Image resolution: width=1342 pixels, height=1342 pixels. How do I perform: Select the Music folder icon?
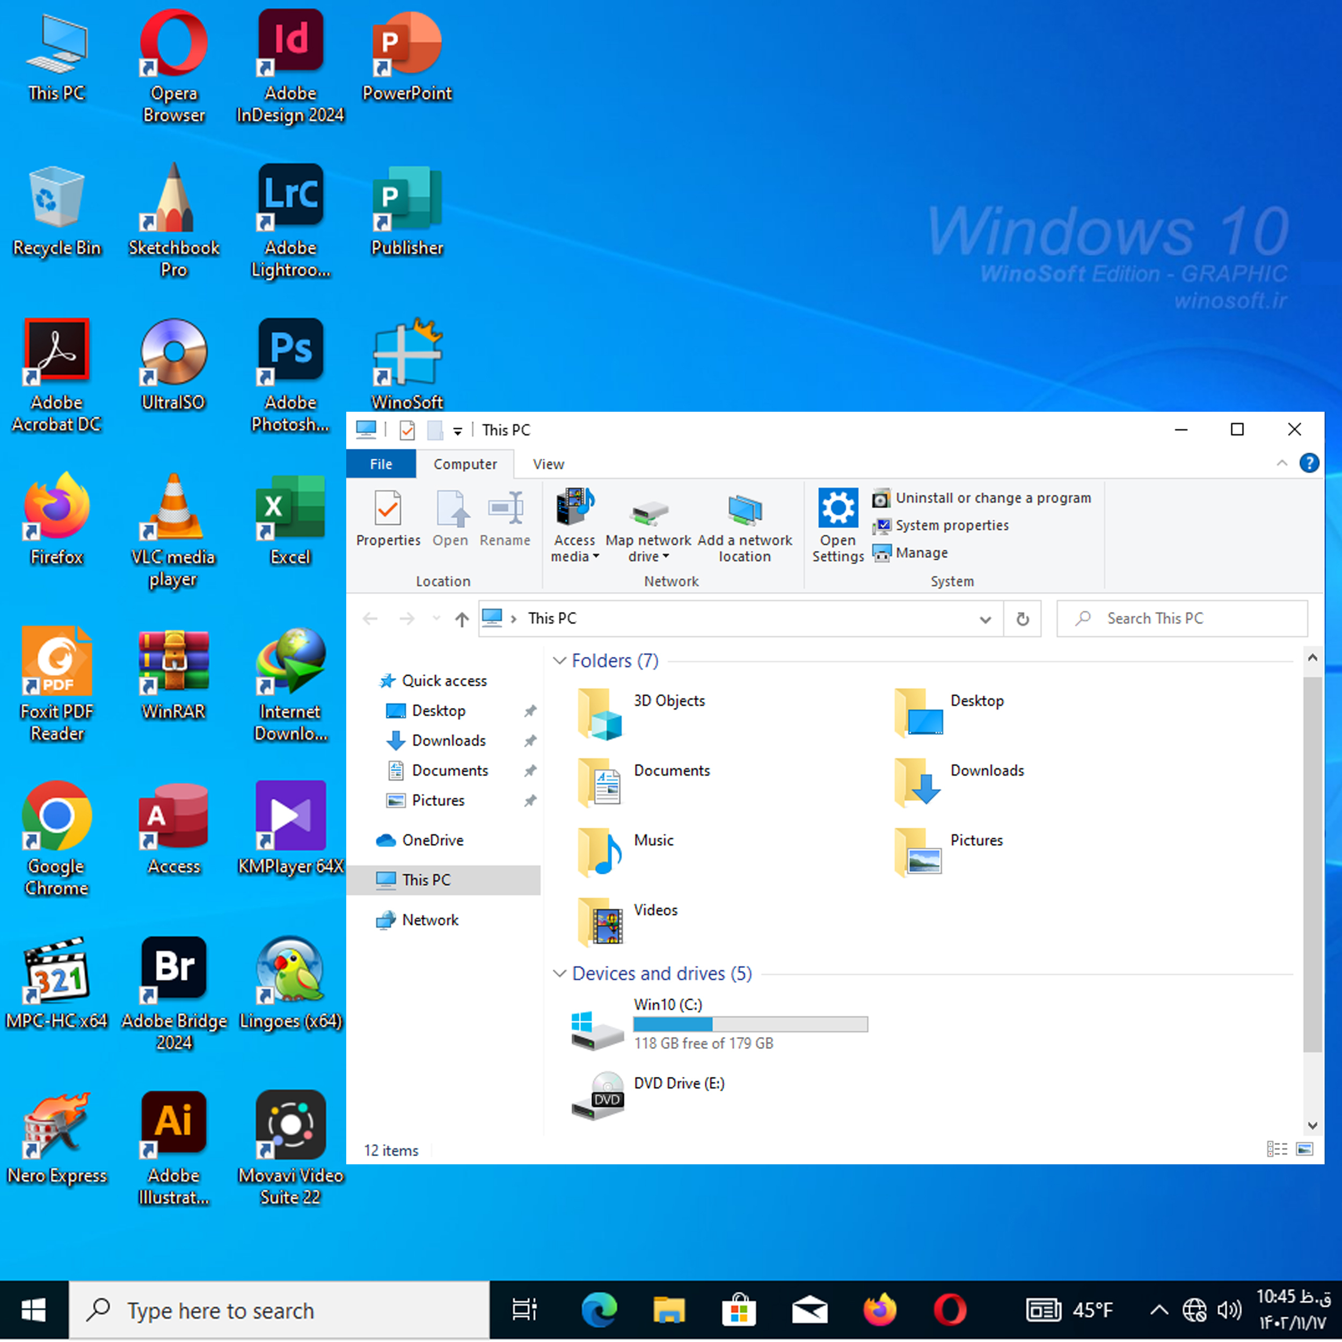pos(600,852)
